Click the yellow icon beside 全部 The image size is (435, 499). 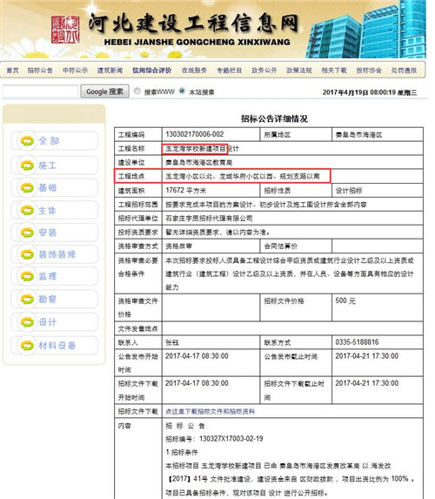pos(27,141)
